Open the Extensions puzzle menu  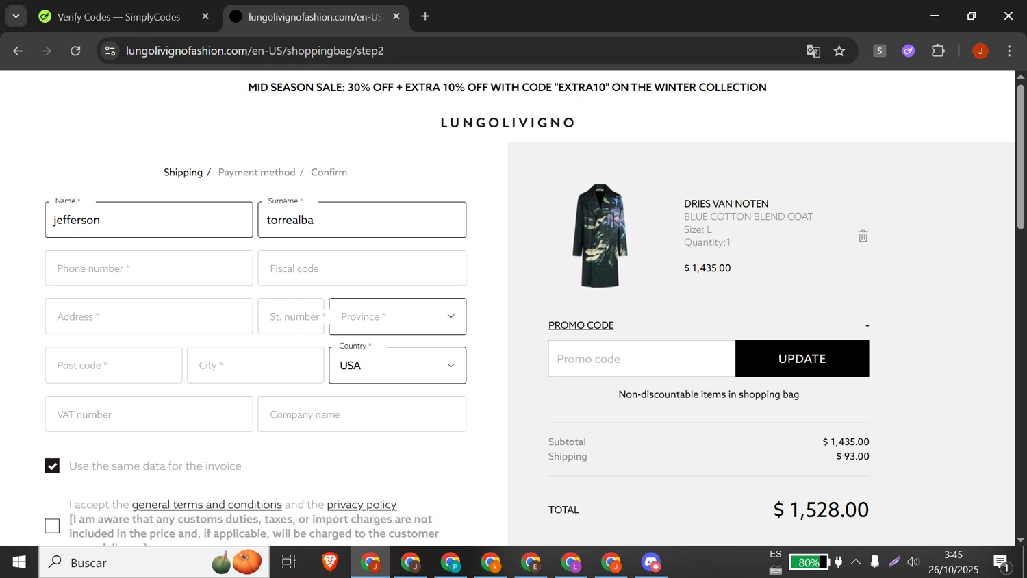tap(938, 51)
